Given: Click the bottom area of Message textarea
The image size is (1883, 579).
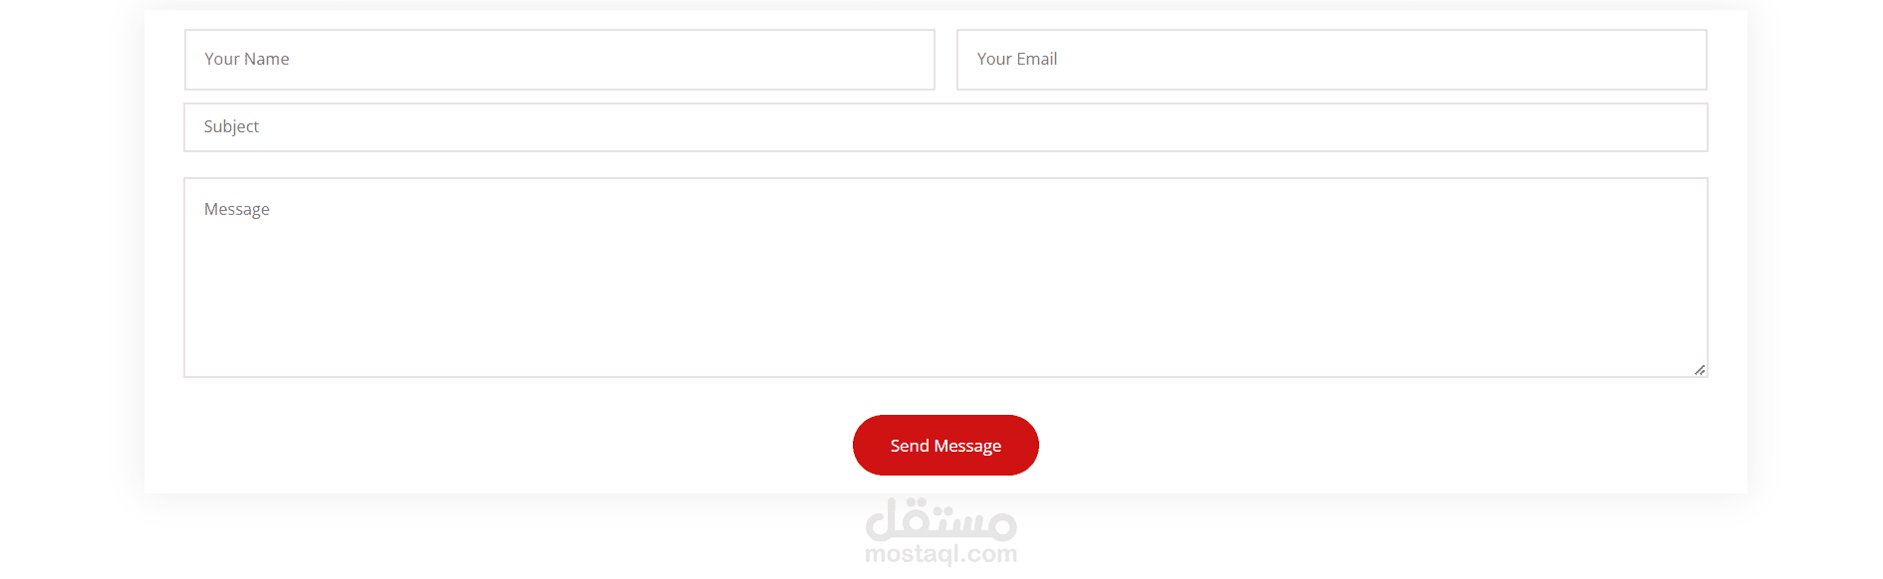Looking at the screenshot, I should click(945, 358).
